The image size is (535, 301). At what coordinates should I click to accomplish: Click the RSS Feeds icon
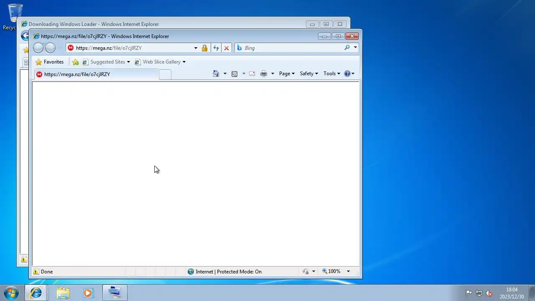point(234,74)
